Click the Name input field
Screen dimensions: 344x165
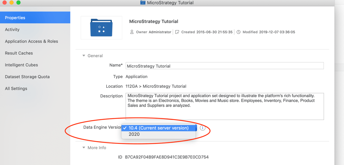tap(225, 66)
